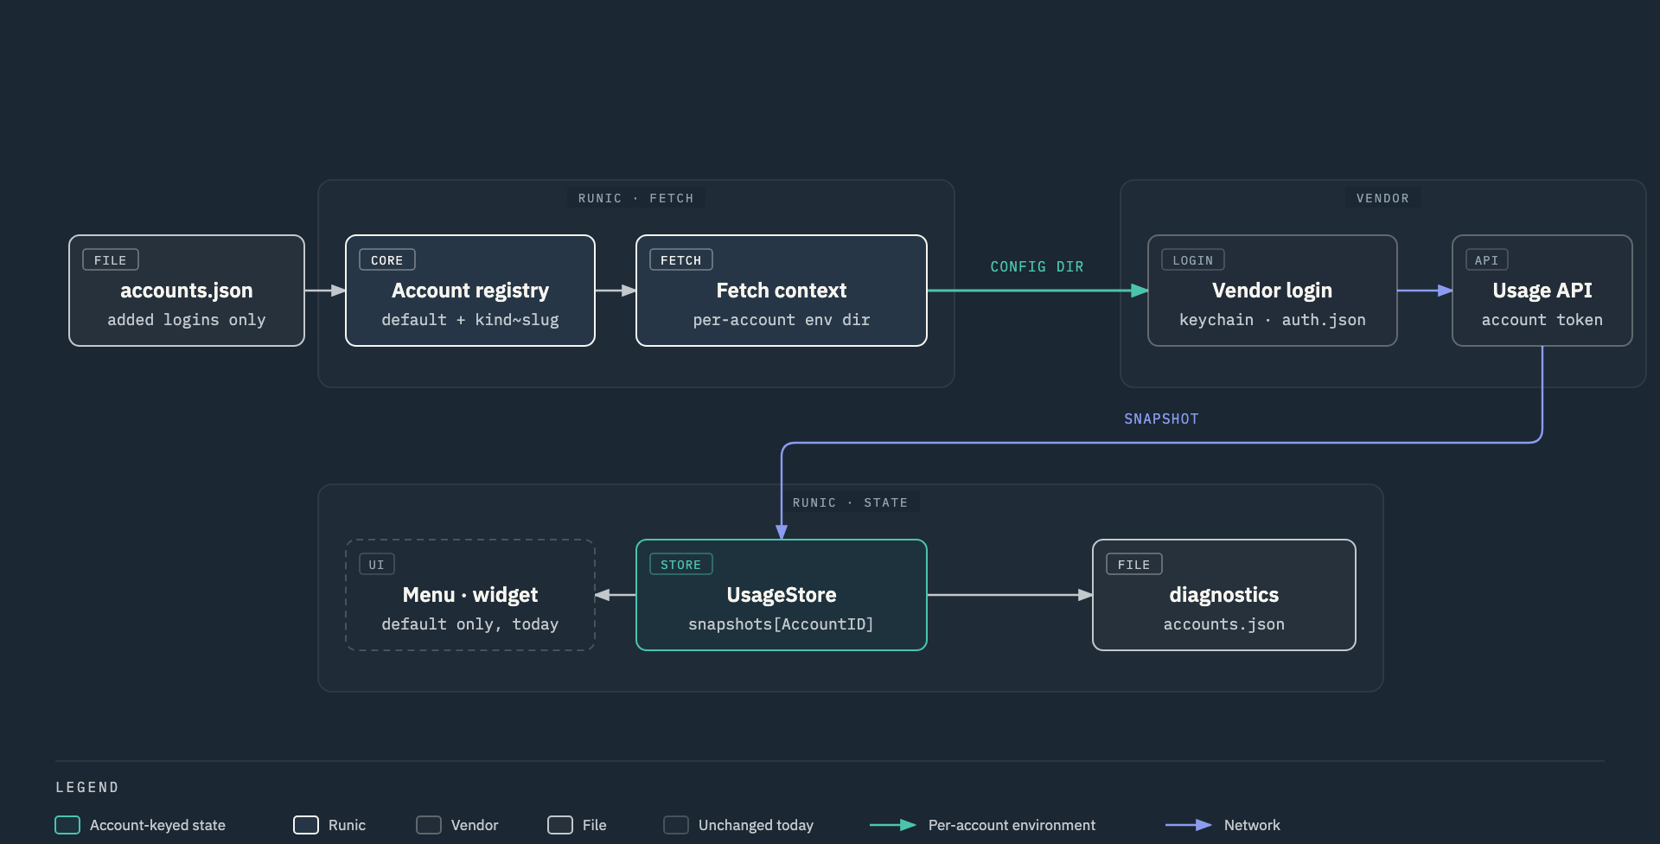Click the Per-account environment legend arrow
The image size is (1660, 844).
click(x=893, y=825)
